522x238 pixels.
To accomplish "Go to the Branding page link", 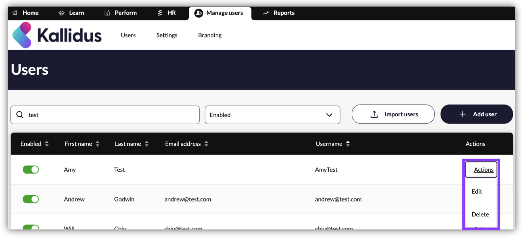I will [x=210, y=35].
